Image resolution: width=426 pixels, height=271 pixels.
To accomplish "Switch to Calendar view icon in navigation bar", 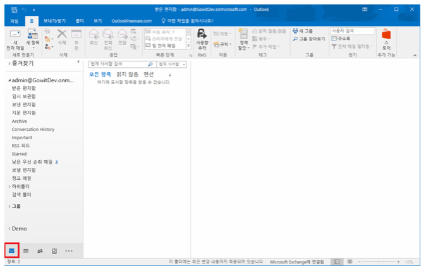I will coord(27,251).
